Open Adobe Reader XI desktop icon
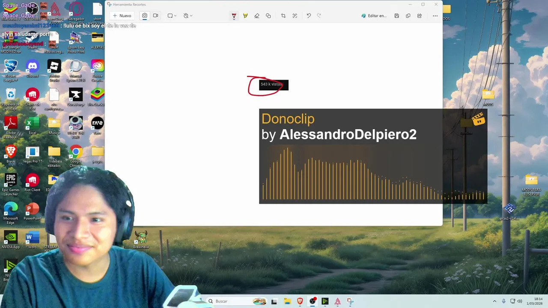 pos(11,127)
